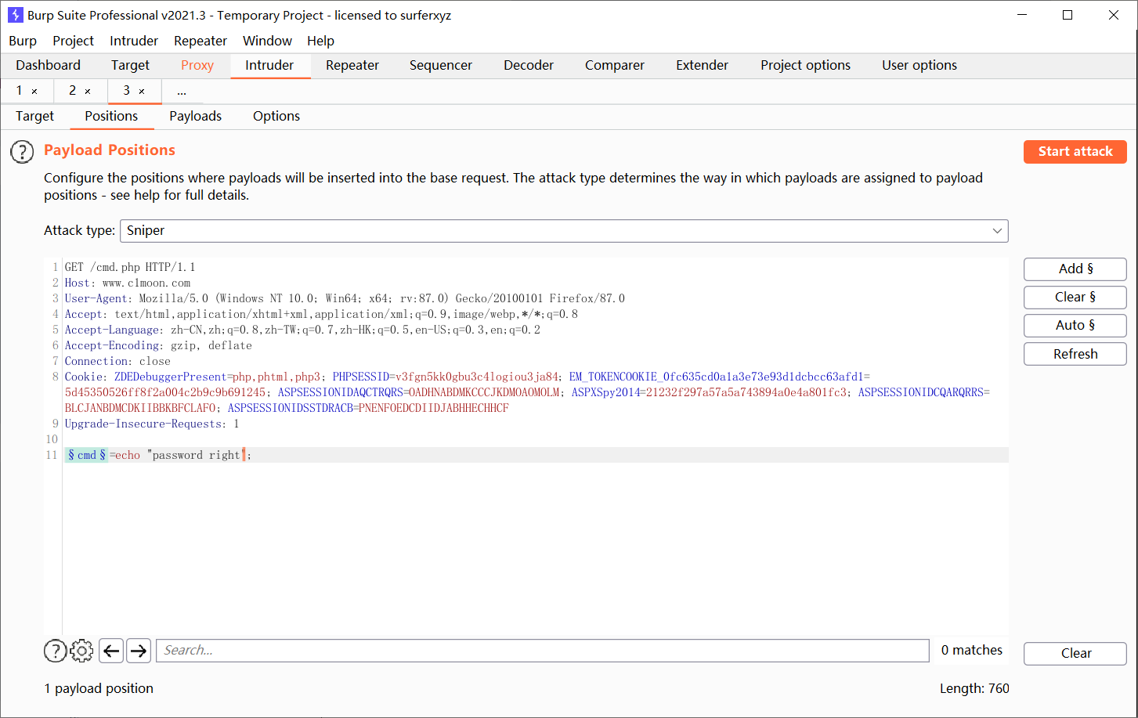This screenshot has height=718, width=1138.
Task: Open the Payload Positions help icon
Action: tap(22, 151)
